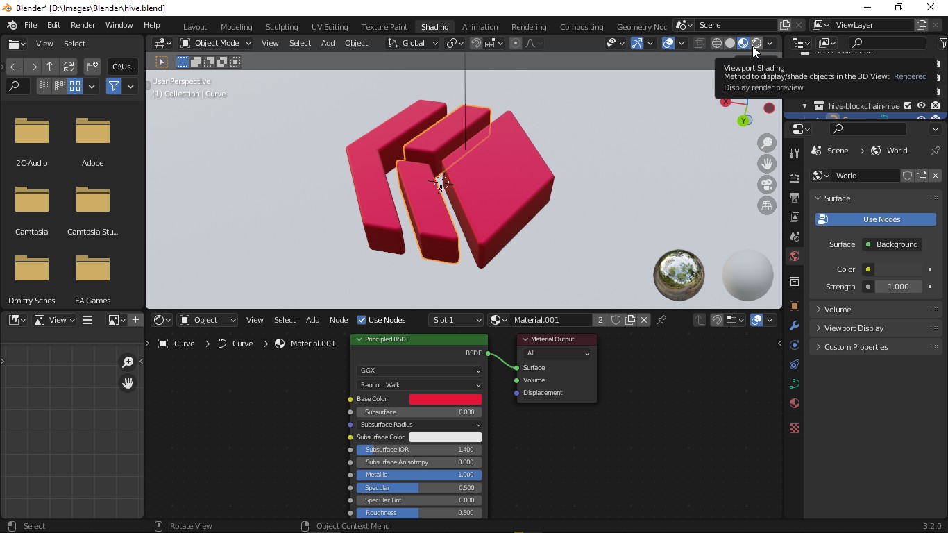The height and width of the screenshot is (533, 948).
Task: Click the Roughness slider
Action: pyautogui.click(x=419, y=513)
